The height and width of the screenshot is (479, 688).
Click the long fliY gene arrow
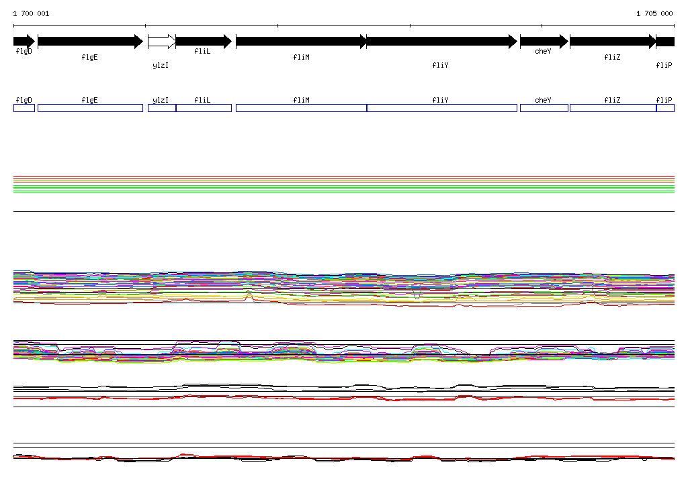pos(442,42)
